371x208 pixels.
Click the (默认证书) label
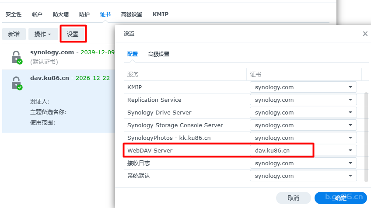coord(44,62)
